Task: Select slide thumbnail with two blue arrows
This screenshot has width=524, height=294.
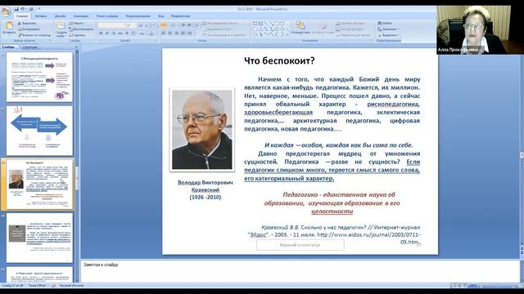Action: (39, 131)
